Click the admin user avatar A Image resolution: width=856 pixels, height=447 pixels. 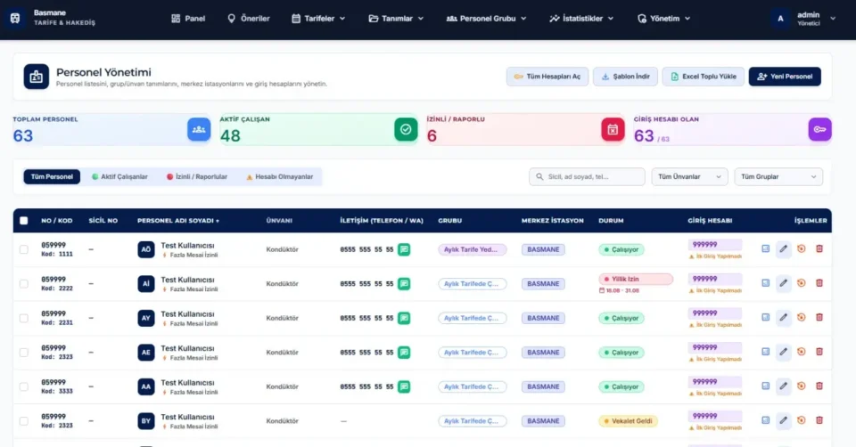tap(780, 19)
